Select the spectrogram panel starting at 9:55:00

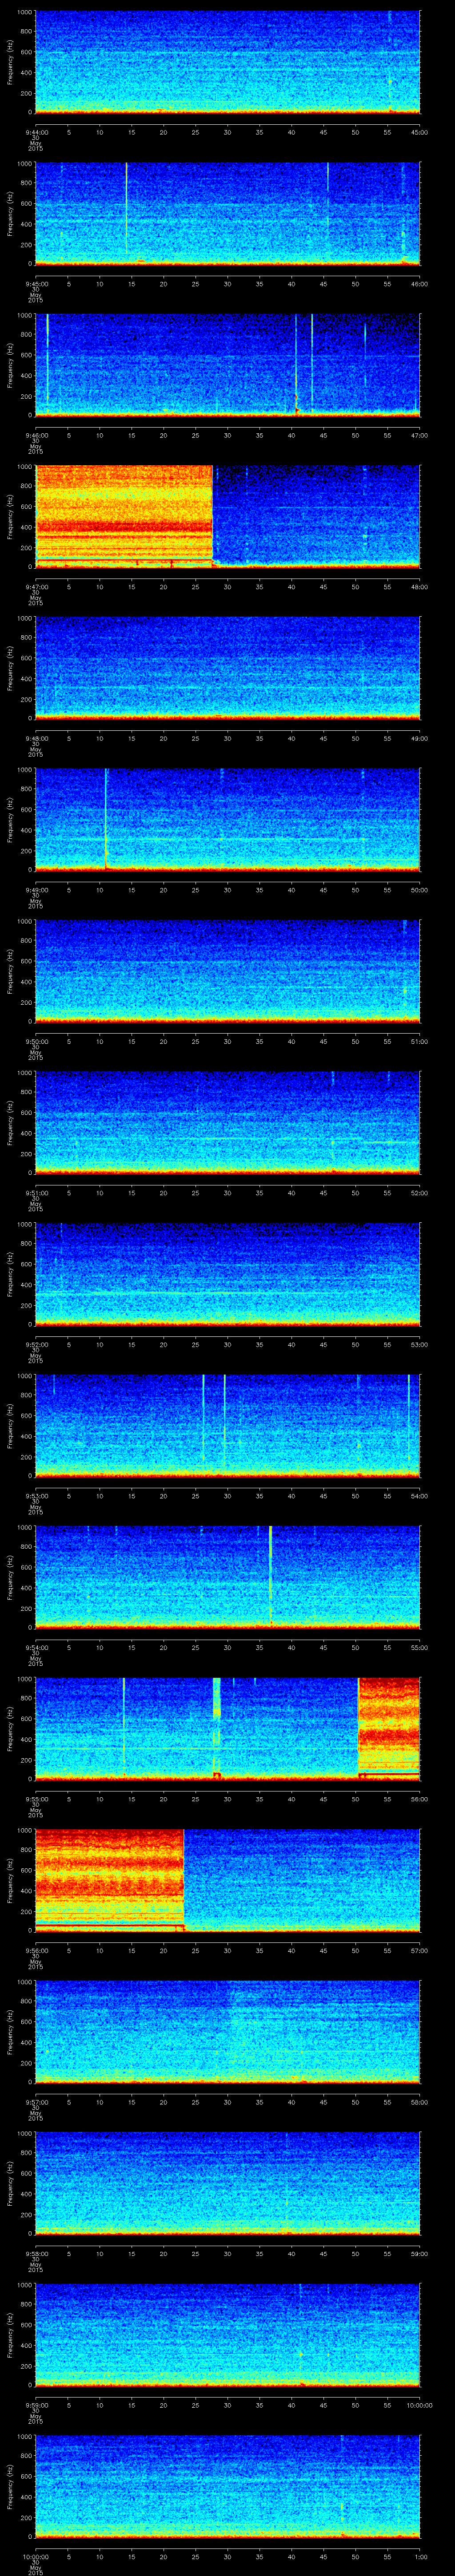(227, 1729)
